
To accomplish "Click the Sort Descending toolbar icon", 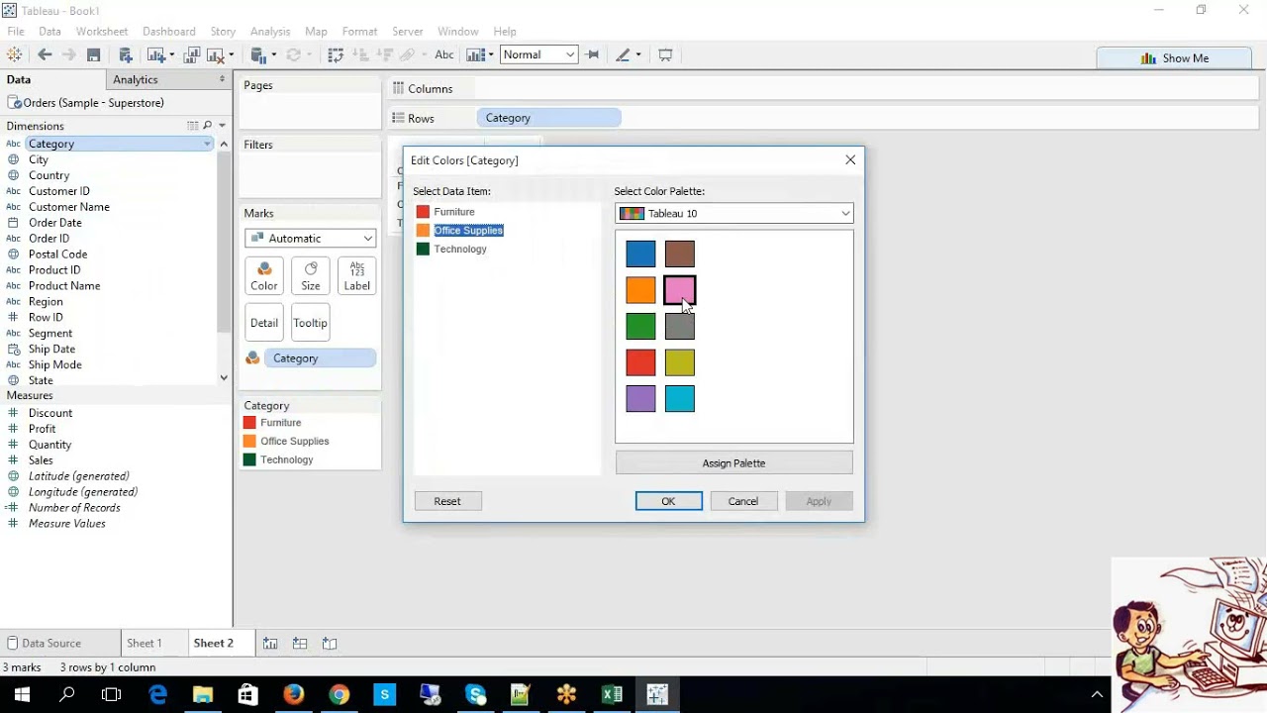I will point(387,55).
